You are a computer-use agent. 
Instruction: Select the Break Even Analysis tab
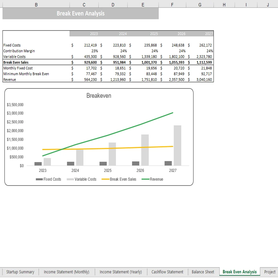coord(239,272)
